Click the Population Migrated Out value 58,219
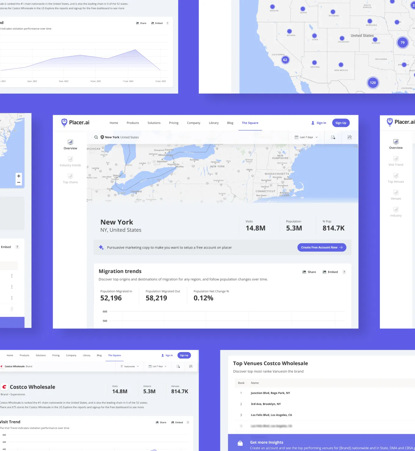The width and height of the screenshot is (415, 451). [156, 298]
